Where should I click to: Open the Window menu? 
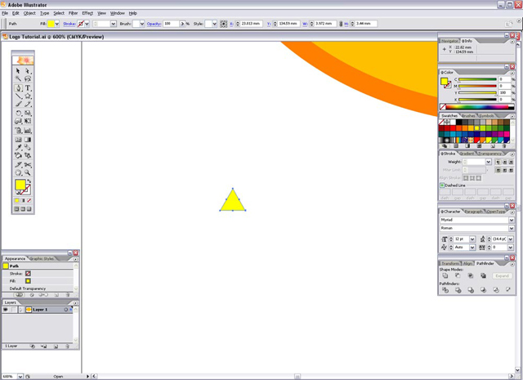(118, 13)
